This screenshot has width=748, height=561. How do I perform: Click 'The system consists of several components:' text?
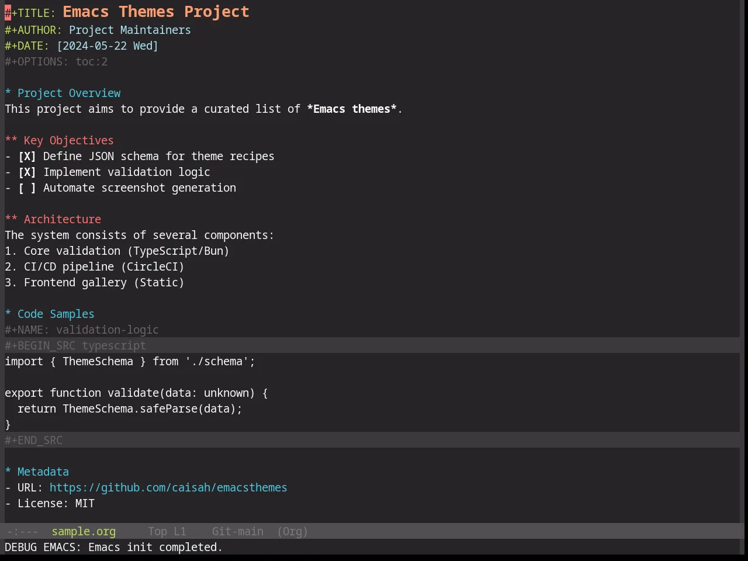(139, 236)
